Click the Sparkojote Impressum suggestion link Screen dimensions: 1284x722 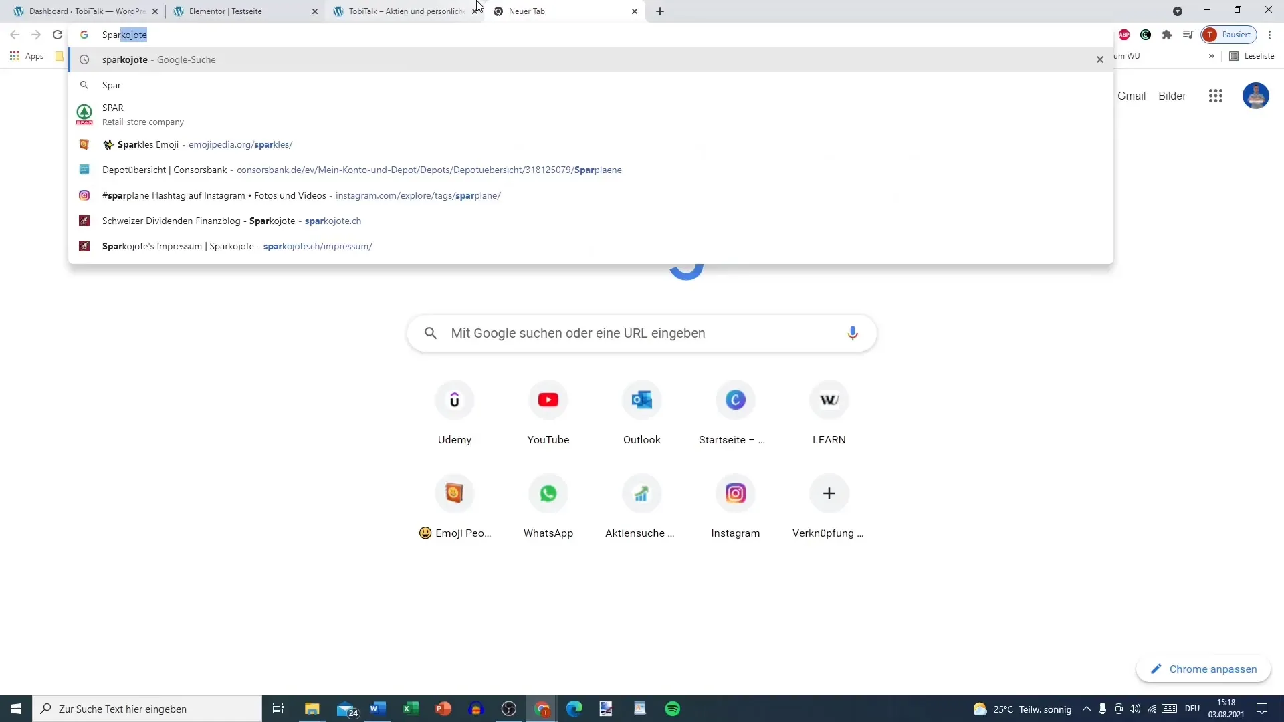pos(237,246)
